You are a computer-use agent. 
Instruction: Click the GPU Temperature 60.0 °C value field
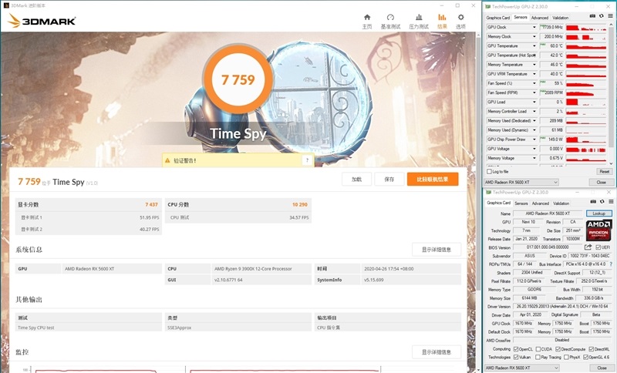point(551,46)
